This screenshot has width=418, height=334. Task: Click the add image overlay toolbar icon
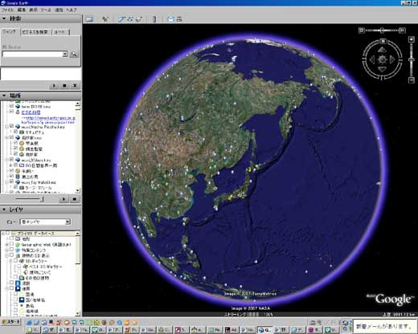coord(139,19)
